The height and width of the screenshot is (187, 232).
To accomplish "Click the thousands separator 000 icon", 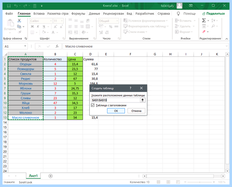I will coord(116,27).
